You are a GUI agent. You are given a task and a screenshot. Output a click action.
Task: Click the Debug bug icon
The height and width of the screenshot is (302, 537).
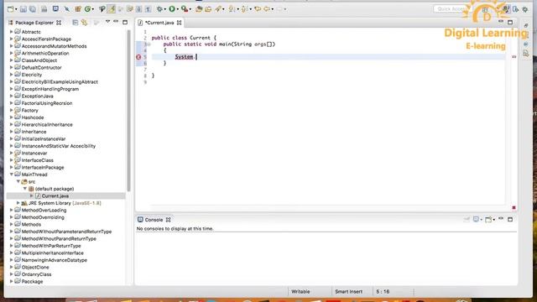[x=159, y=9]
